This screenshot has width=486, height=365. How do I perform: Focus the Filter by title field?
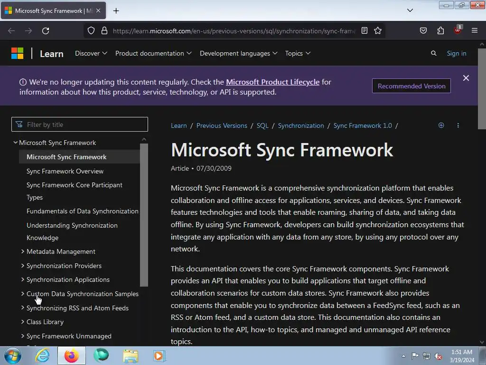click(x=80, y=125)
